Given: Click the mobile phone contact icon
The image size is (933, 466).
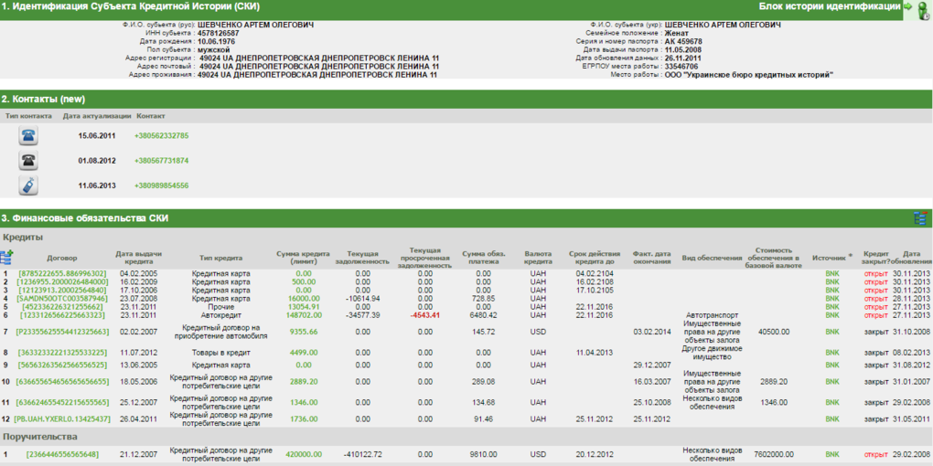Looking at the screenshot, I should (x=29, y=135).
